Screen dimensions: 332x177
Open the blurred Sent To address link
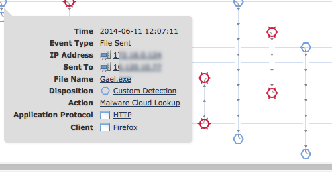(x=137, y=67)
